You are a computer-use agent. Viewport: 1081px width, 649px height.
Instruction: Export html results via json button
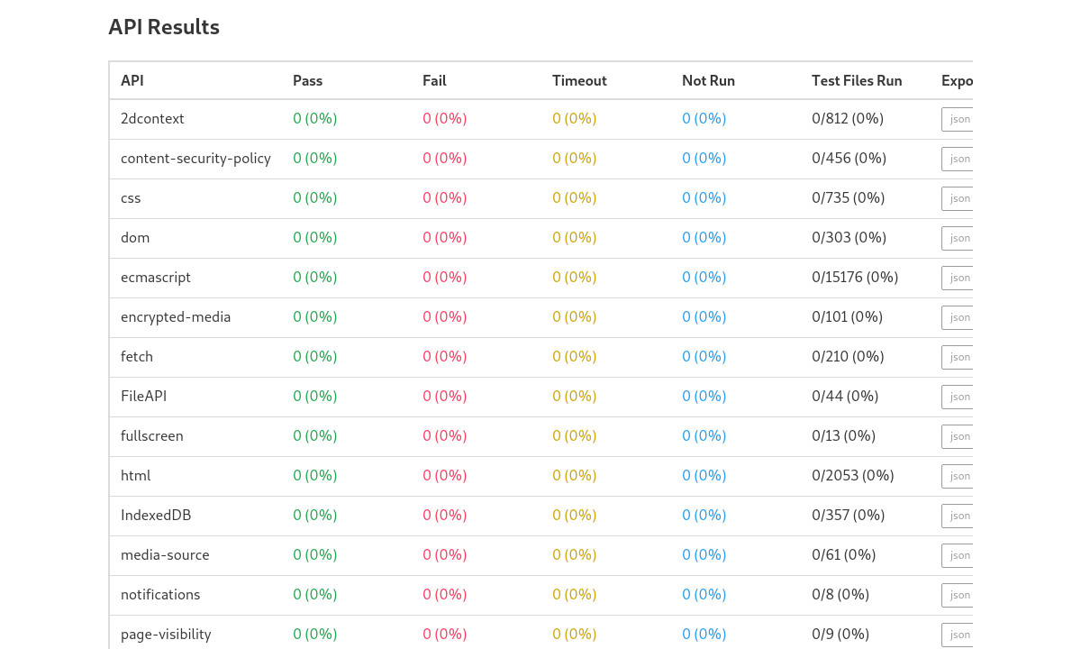[x=958, y=476]
